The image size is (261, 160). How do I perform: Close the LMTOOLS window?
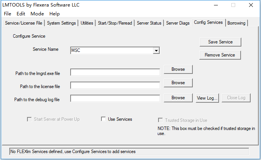point(251,5)
